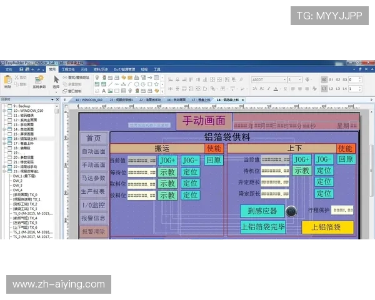Select state S1 toggle button
Image resolution: width=375 pixels, height=300 pixels.
(331, 79)
